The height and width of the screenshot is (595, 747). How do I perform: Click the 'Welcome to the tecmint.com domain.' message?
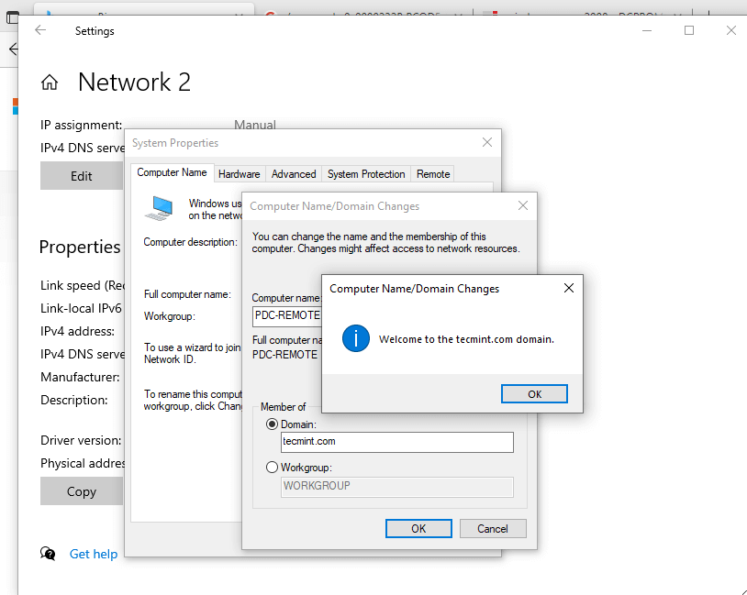(466, 339)
